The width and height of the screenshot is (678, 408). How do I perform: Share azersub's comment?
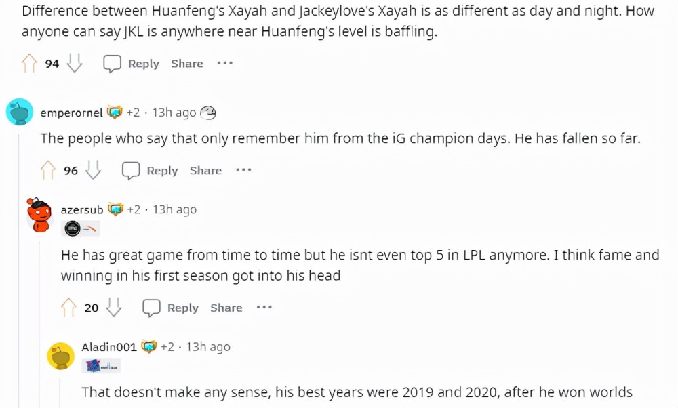pyautogui.click(x=226, y=308)
